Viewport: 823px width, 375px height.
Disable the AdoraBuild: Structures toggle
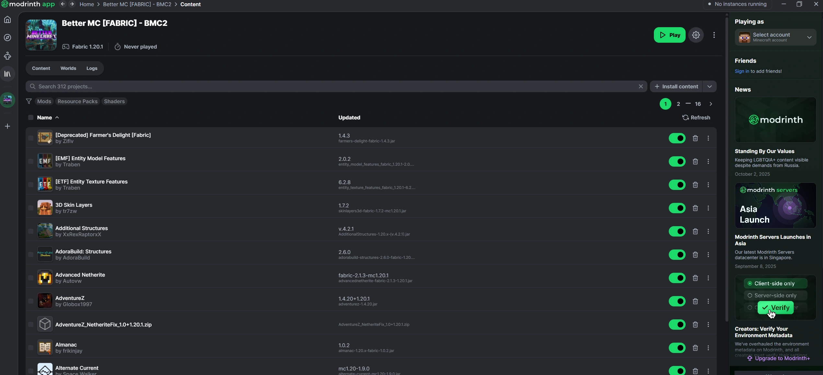click(x=677, y=255)
